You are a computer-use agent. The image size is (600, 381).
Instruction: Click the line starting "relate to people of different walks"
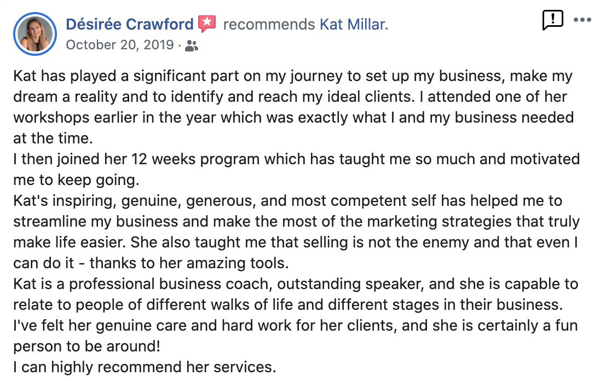288,305
